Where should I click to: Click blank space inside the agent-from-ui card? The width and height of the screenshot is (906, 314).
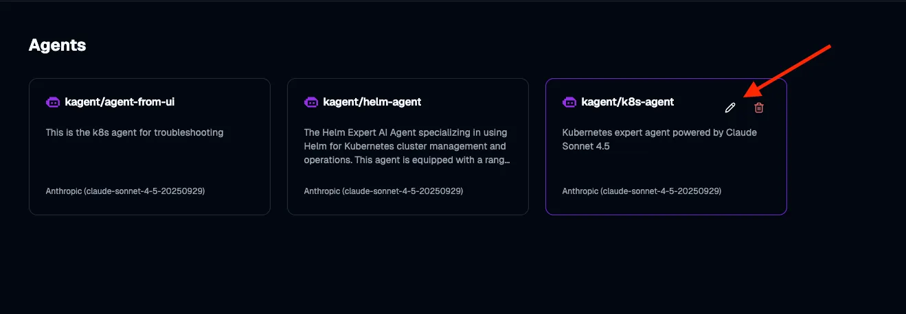[x=150, y=165]
